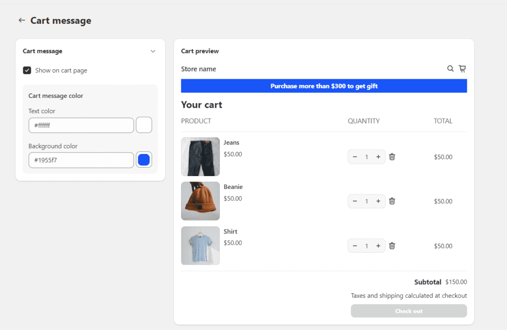Image resolution: width=507 pixels, height=330 pixels.
Task: Decrease Beanie quantity with minus button
Action: tap(355, 201)
